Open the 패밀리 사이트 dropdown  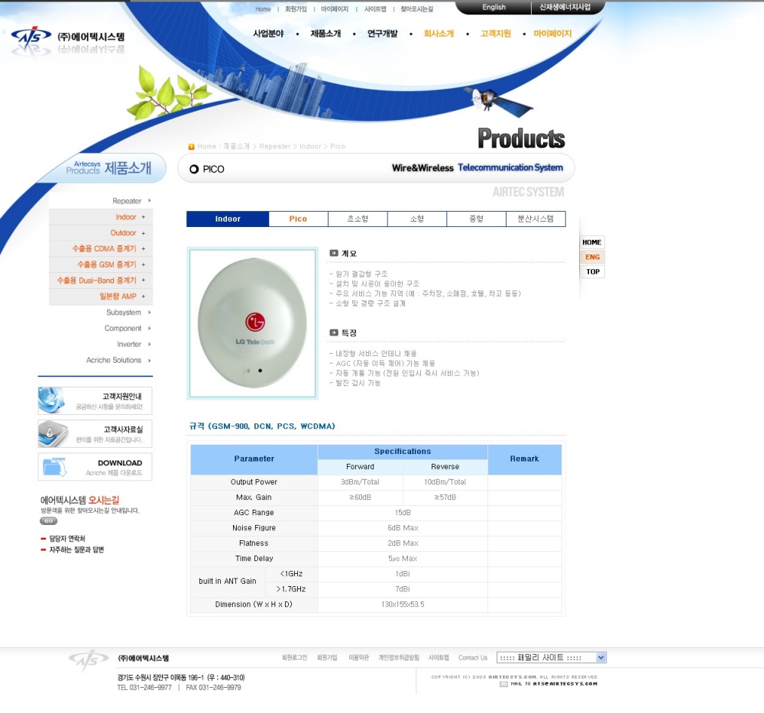point(551,657)
